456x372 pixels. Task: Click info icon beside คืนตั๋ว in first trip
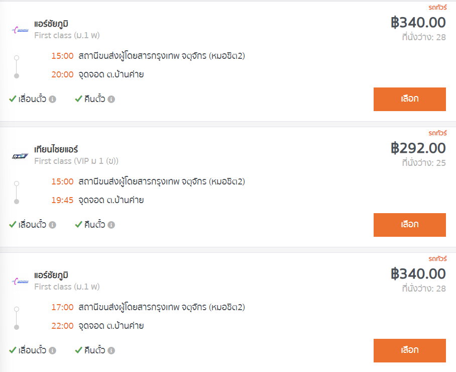(x=111, y=99)
